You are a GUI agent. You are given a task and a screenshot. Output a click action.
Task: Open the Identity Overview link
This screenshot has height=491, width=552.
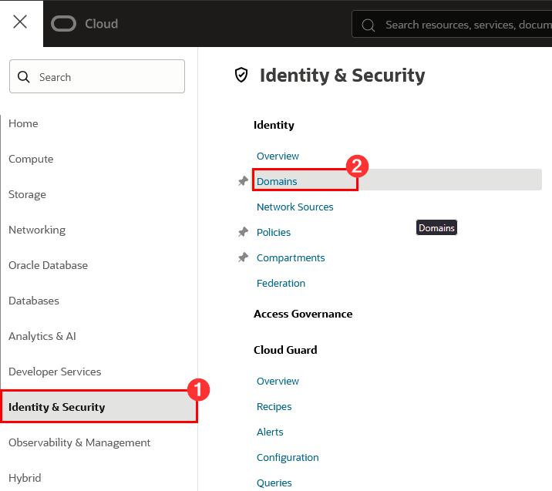(278, 156)
